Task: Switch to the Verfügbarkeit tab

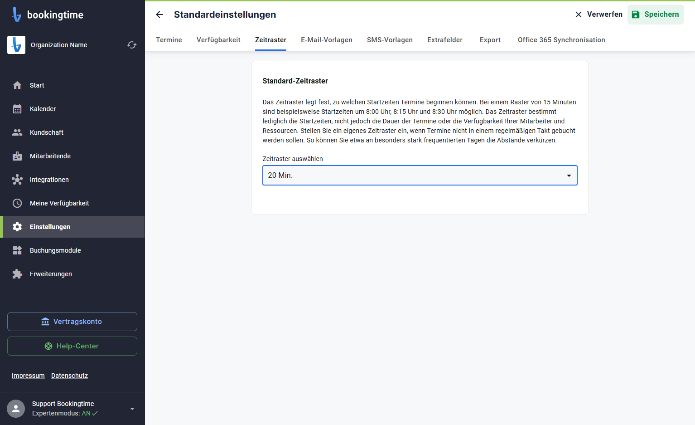Action: point(218,40)
